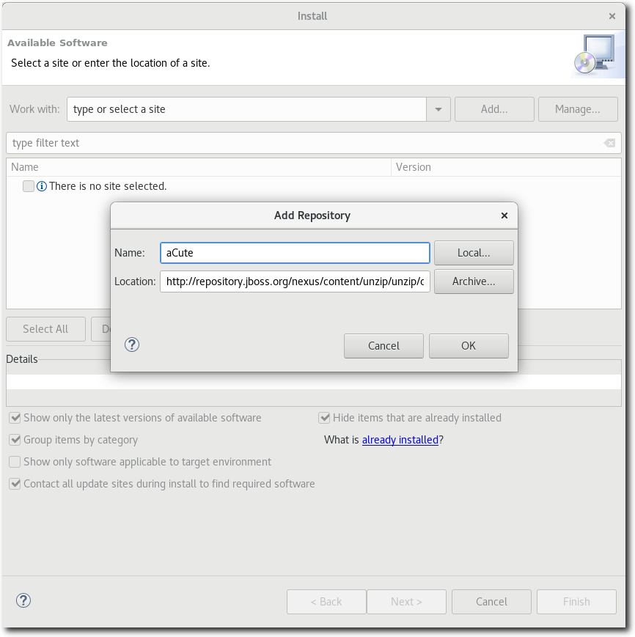The width and height of the screenshot is (635, 637).
Task: Toggle 'Show only the latest versions of available software'
Action: (15, 417)
